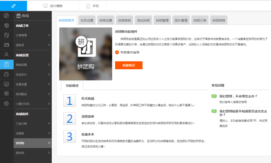Image resolution: width=271 pixels, height=163 pixels.
Task: Click the 我们想用，不会用怎么办 question
Action: pos(238,96)
